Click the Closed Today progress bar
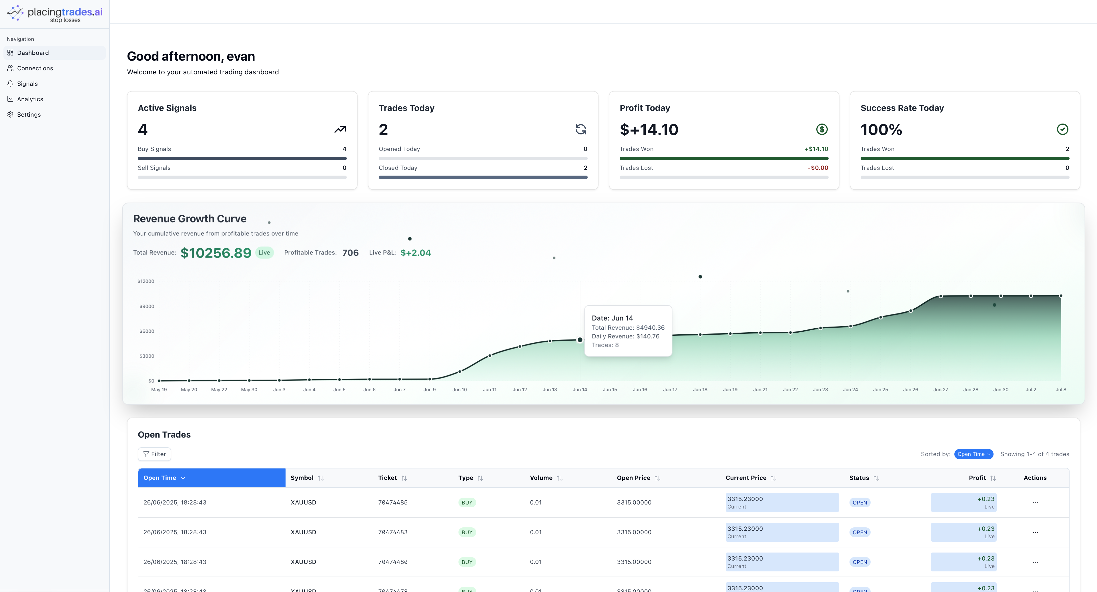The height and width of the screenshot is (592, 1097). pyautogui.click(x=483, y=177)
